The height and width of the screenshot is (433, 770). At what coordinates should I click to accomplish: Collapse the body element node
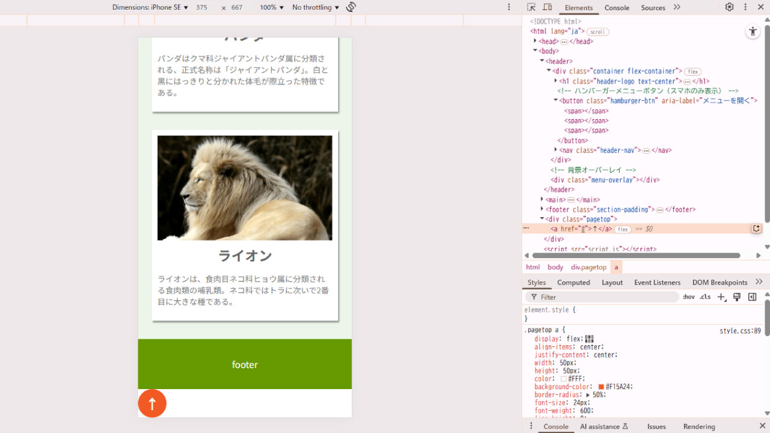coord(535,51)
